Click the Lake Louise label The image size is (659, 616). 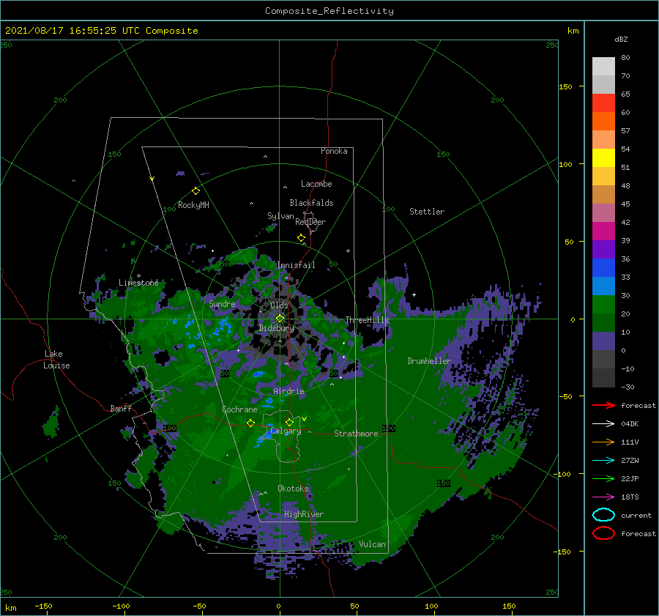point(56,360)
